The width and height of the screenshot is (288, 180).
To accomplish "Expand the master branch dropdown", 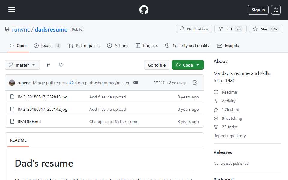I will coord(22,65).
